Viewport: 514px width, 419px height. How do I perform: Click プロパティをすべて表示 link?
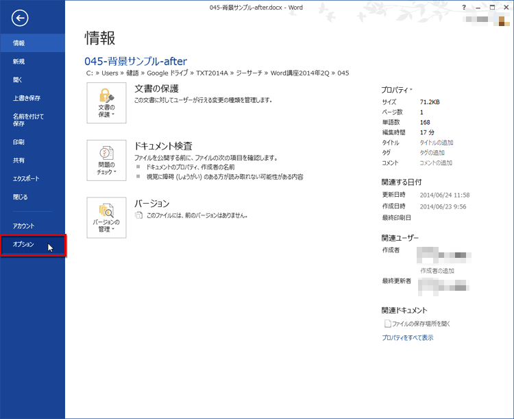(408, 337)
